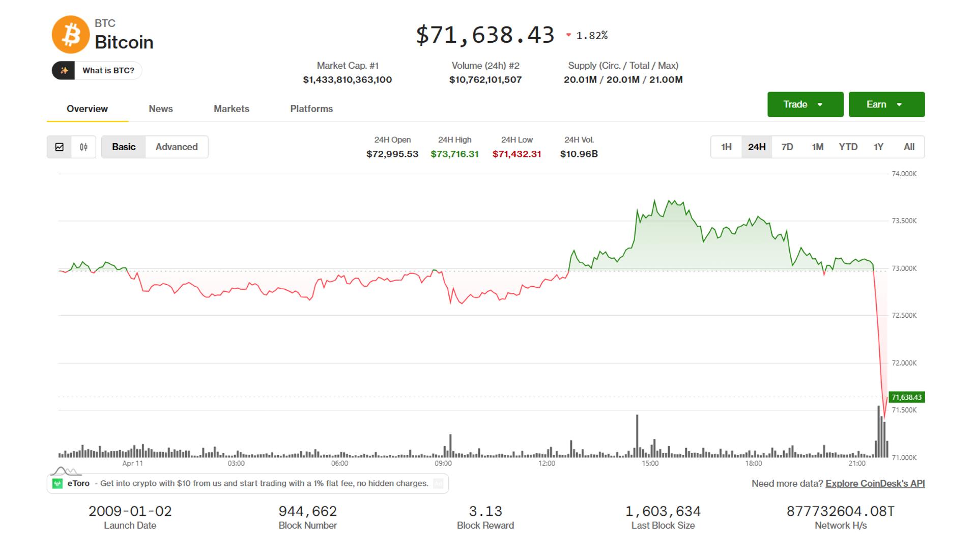Select the line chart icon
This screenshot has height=550, width=977.
(x=60, y=147)
